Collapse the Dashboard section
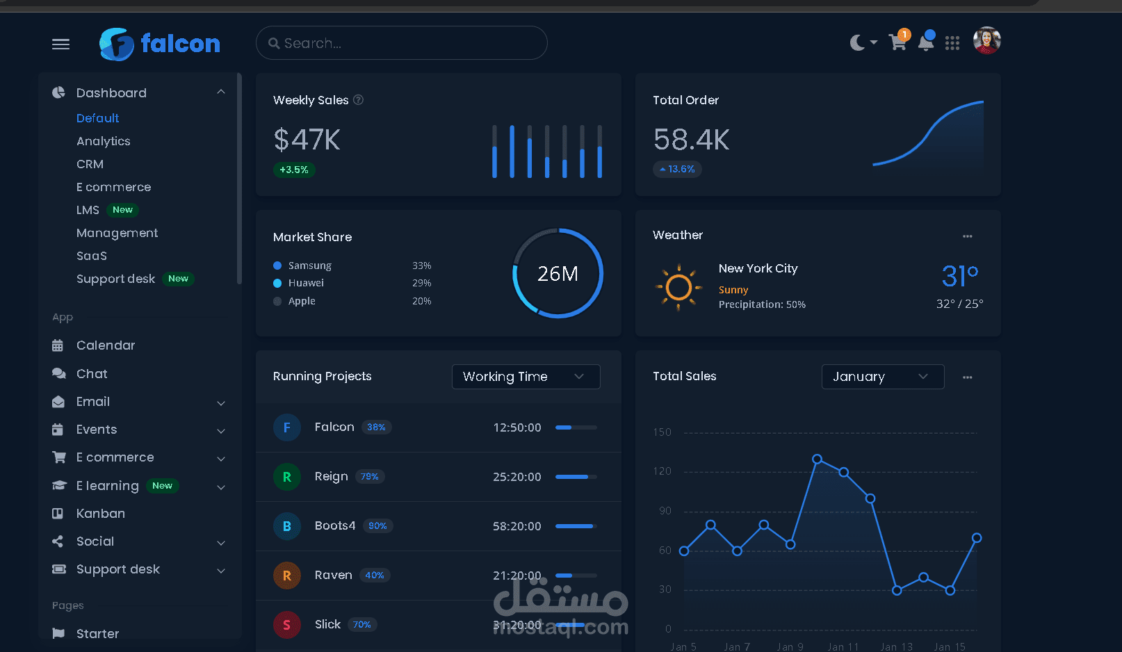1122x652 pixels. coord(220,91)
